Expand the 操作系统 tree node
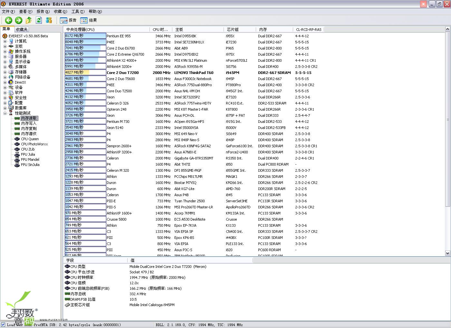The width and height of the screenshot is (451, 328). (5, 51)
